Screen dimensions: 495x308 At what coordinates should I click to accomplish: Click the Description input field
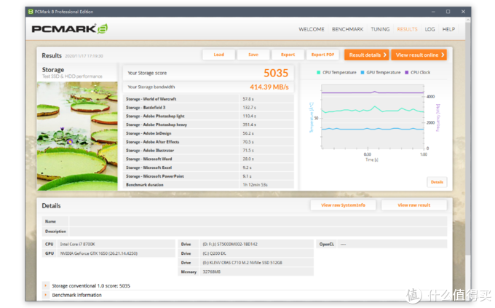(x=258, y=232)
